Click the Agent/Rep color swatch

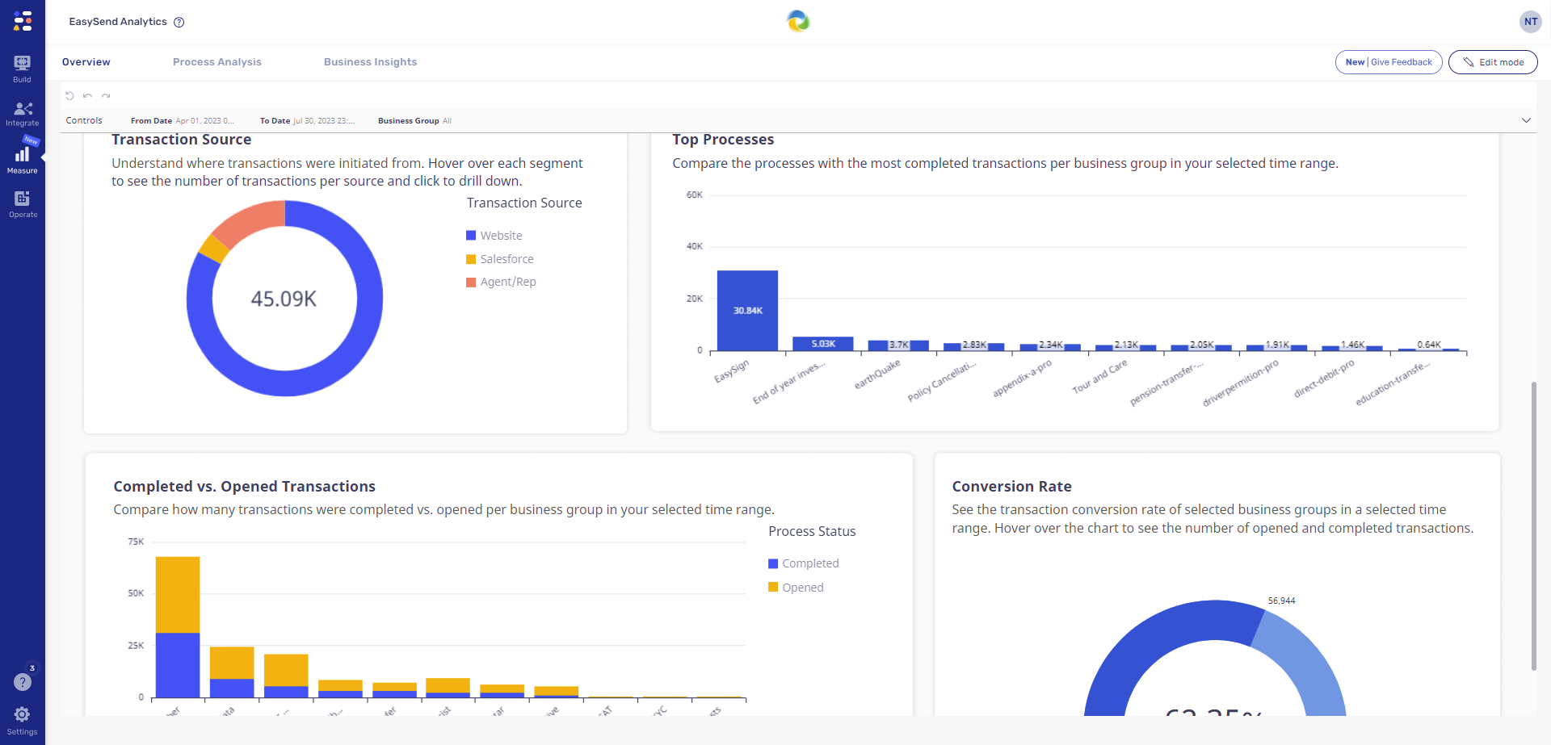click(x=471, y=282)
